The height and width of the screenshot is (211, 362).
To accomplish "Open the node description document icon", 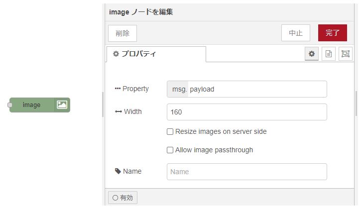I will [x=328, y=54].
